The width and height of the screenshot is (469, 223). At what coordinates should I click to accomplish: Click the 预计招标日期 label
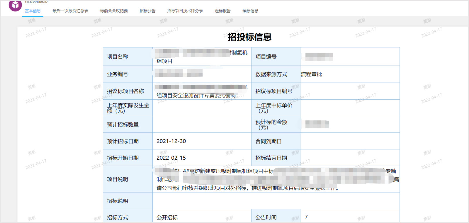pyautogui.click(x=123, y=141)
